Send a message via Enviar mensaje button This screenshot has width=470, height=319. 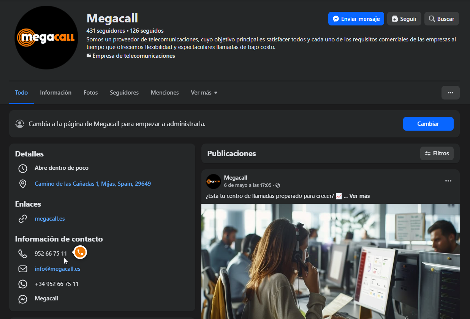[x=356, y=19]
